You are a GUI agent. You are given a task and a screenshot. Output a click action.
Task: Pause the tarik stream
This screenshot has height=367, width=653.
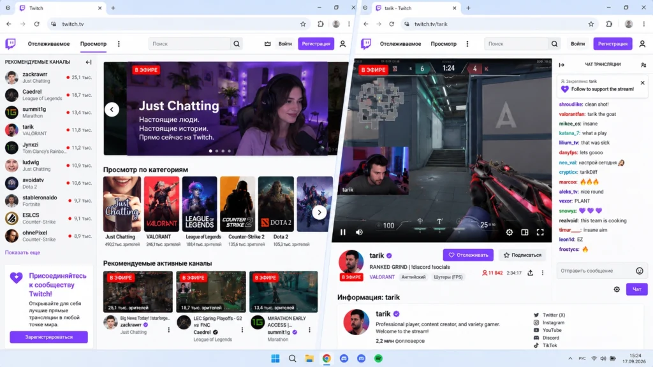pos(342,232)
